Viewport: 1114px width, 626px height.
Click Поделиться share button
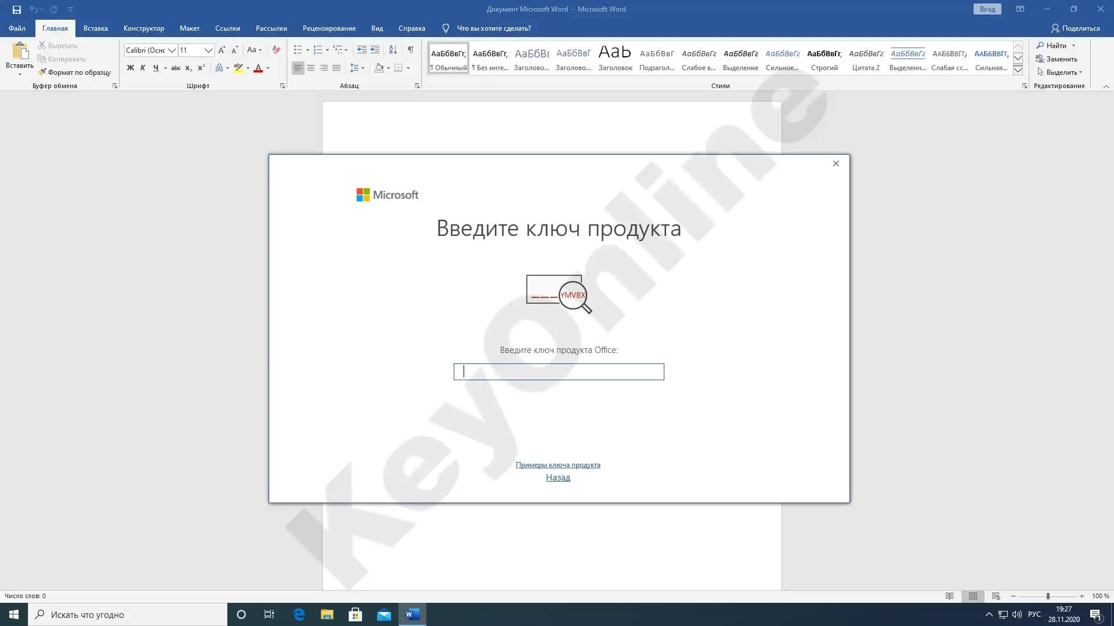[x=1075, y=28]
